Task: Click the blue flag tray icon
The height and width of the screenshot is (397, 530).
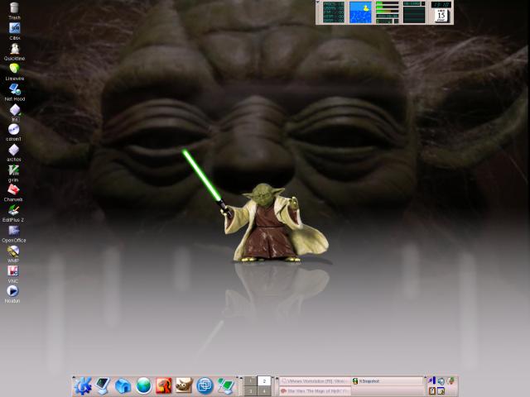Action: tap(432, 381)
